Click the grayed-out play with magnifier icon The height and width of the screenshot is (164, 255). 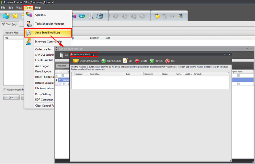[125, 16]
